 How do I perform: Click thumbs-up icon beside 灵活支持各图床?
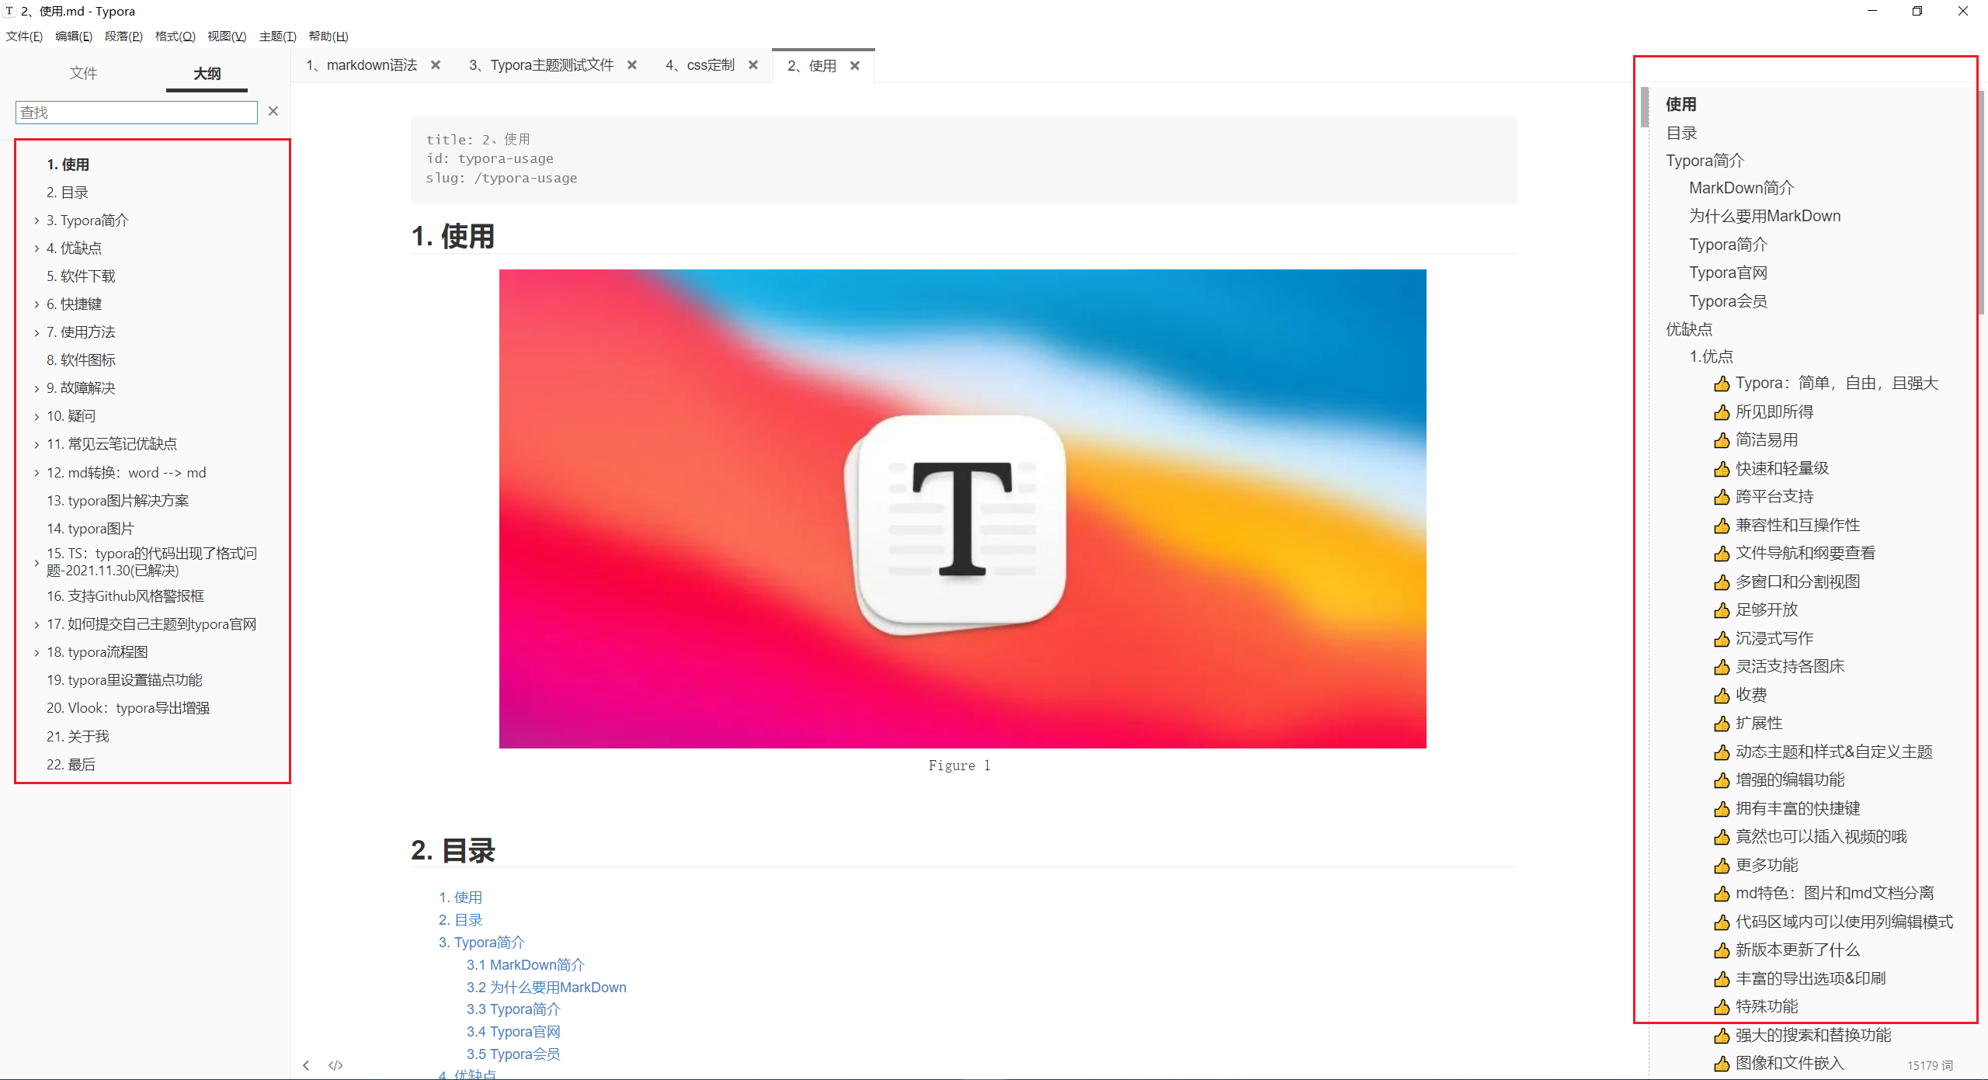pos(1722,667)
